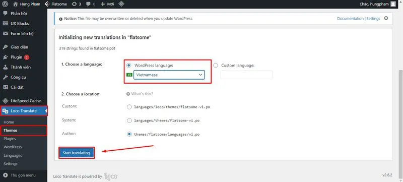Viewport: 403px width, 182px height.
Task: Open Flatsome theme options in admin bar
Action: pos(56,4)
